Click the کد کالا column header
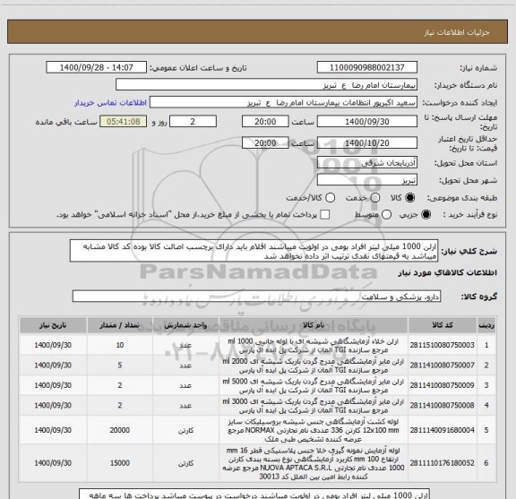 pos(442,325)
